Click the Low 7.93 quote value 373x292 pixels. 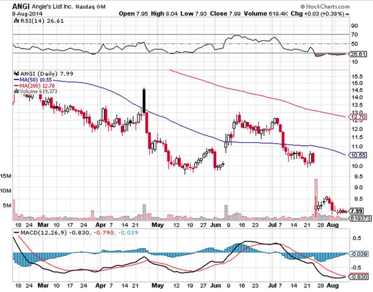(x=193, y=14)
